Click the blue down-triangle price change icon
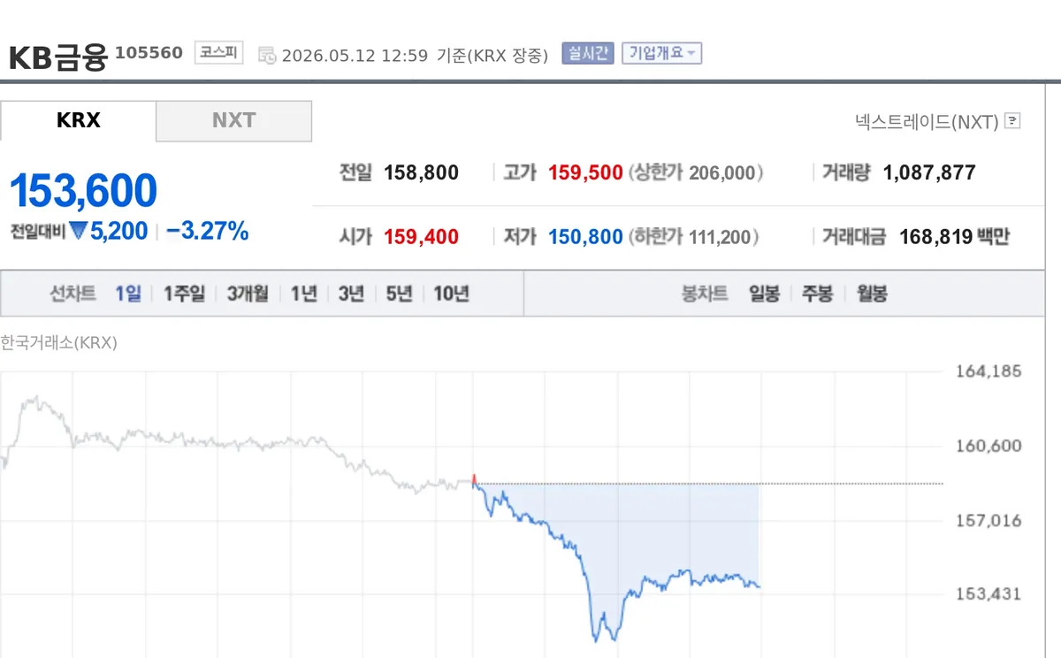The width and height of the screenshot is (1061, 658). [78, 232]
